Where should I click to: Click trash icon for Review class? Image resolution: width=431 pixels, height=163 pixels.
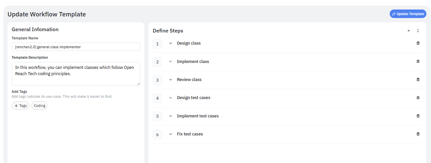pos(418,80)
